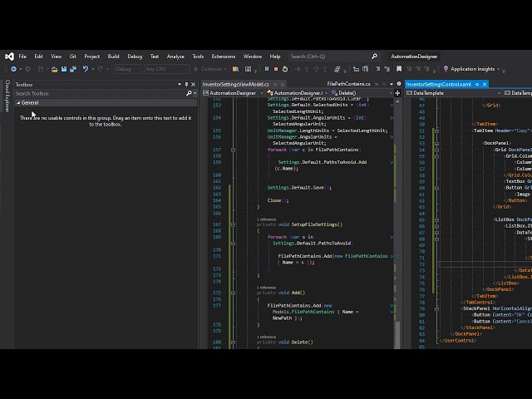Close the InventorSettingsViewModel.cs tab
The width and height of the screenshot is (532, 399).
(x=283, y=84)
